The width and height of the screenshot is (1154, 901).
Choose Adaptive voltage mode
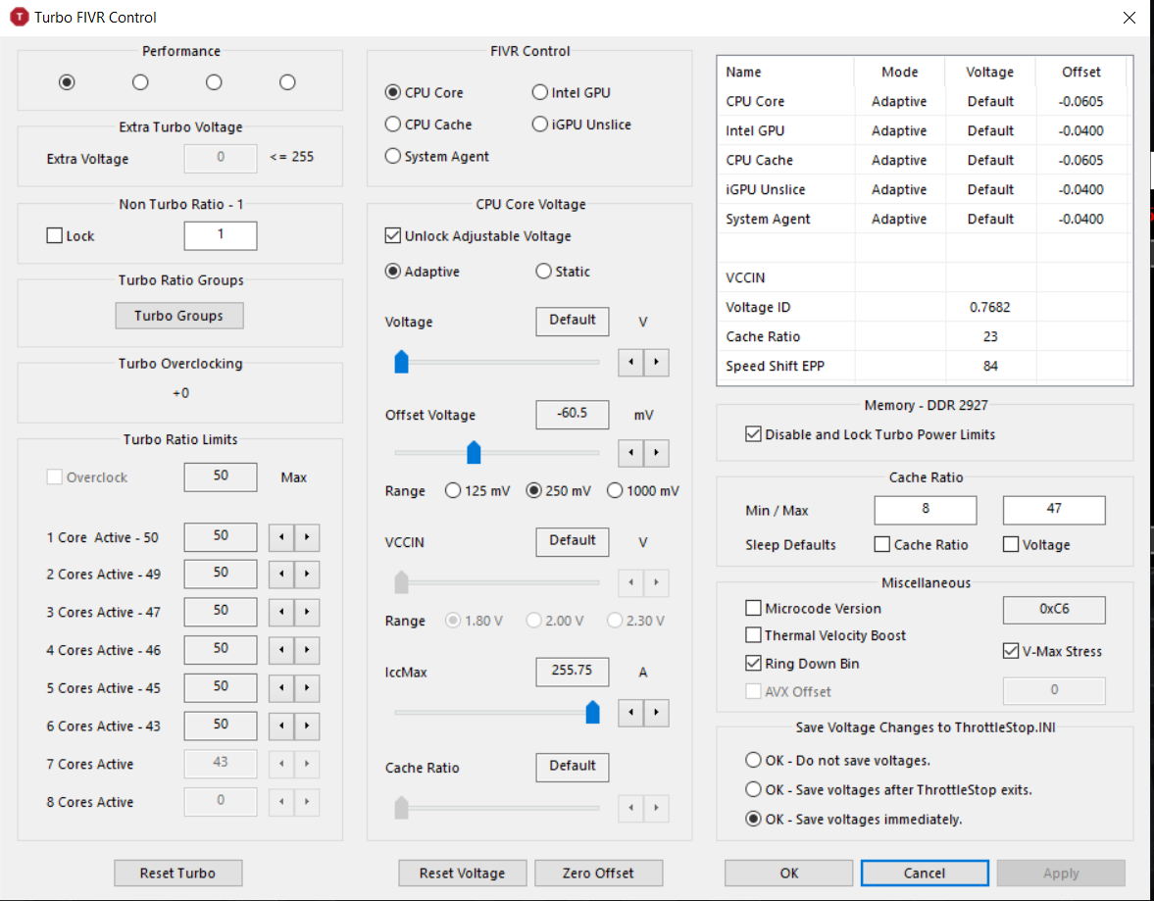(423, 272)
